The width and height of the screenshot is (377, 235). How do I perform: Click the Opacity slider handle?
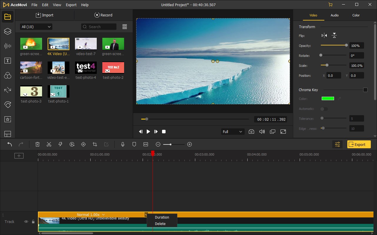coord(346,45)
